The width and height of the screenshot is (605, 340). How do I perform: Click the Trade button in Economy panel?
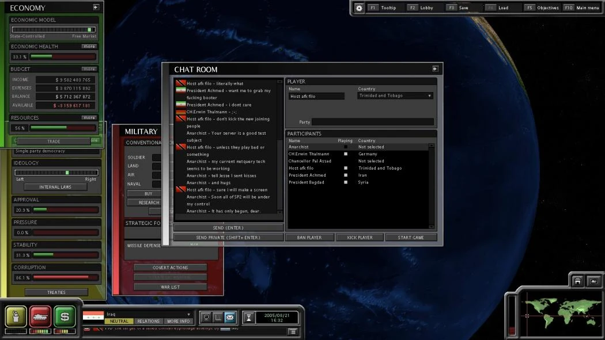[54, 142]
